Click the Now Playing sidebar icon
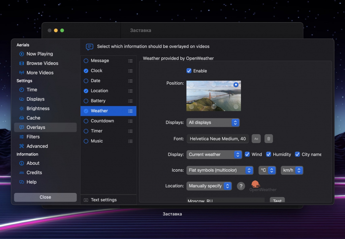345x239 pixels. 22,54
